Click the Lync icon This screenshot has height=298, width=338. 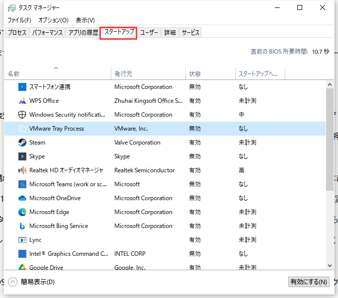(x=22, y=240)
